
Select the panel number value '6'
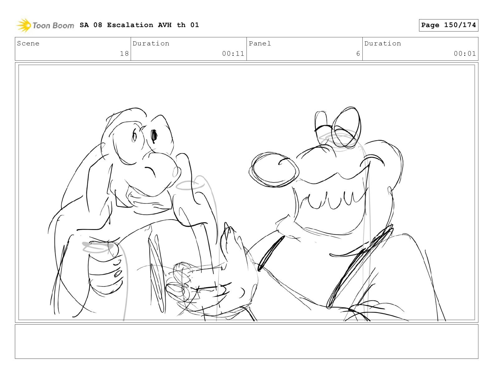pos(358,54)
